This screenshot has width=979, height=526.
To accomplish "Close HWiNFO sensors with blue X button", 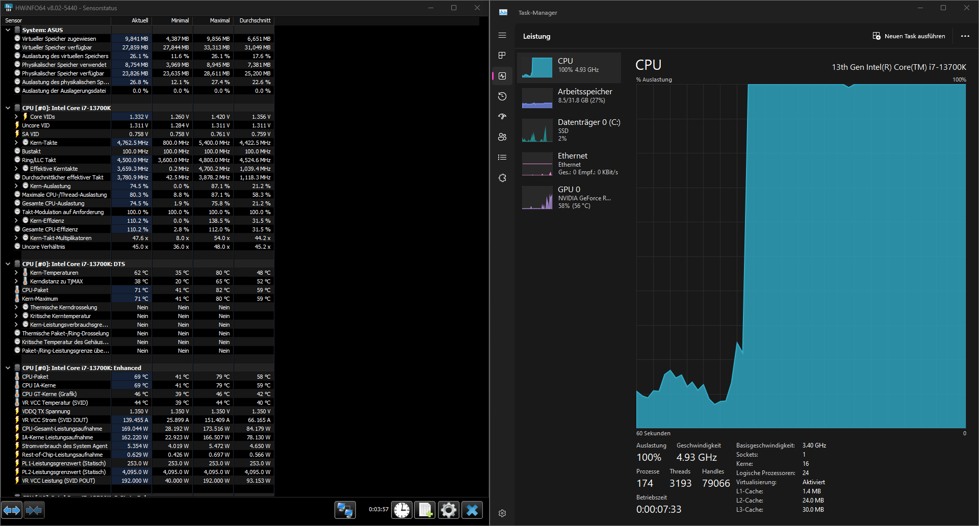I will coord(472,510).
